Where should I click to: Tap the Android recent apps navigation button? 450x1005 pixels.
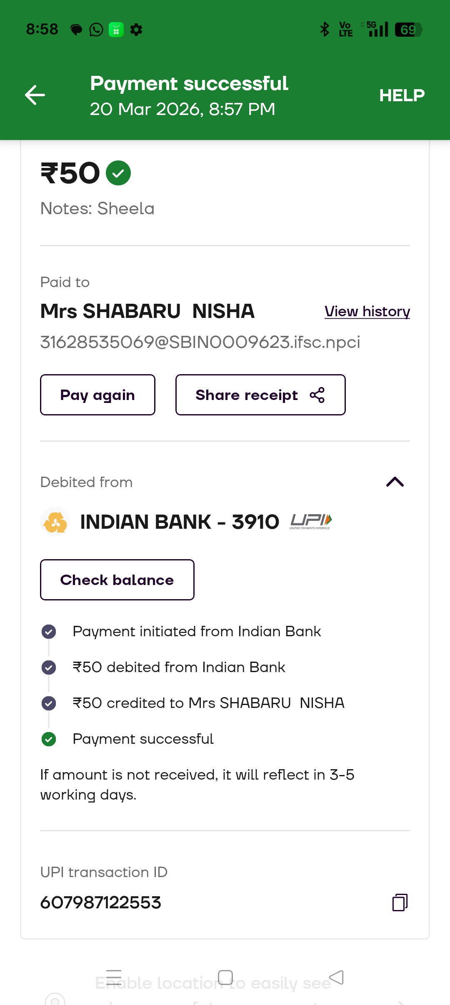[114, 977]
